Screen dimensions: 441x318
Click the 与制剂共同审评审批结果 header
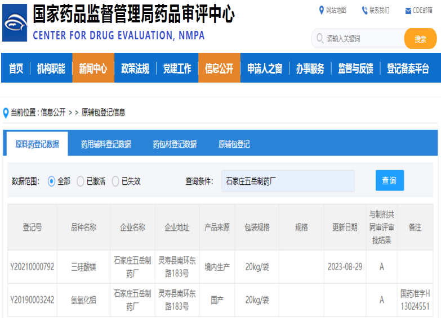point(382,227)
